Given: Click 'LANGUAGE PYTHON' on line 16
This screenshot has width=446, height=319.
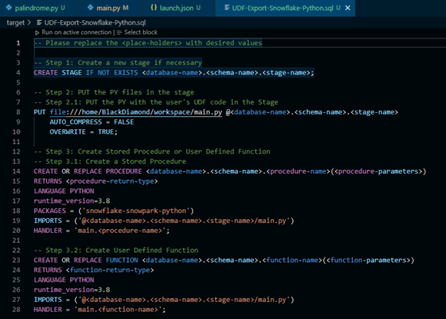Looking at the screenshot, I should [64, 191].
